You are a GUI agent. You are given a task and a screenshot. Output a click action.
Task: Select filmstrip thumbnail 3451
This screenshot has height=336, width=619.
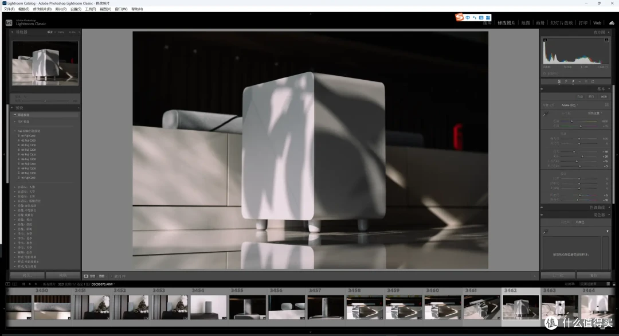92,307
